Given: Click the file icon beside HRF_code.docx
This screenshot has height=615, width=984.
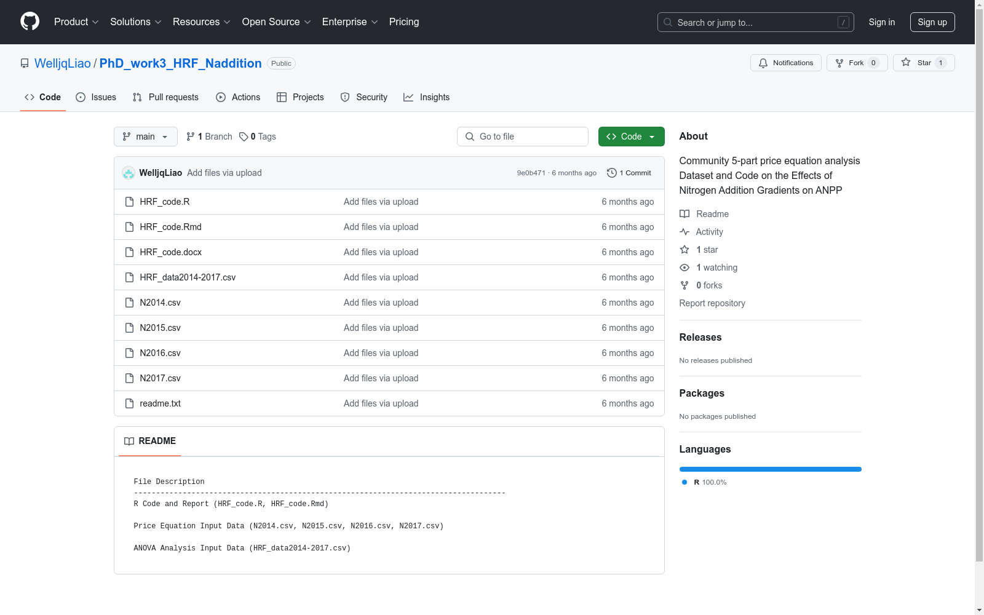Looking at the screenshot, I should (129, 252).
